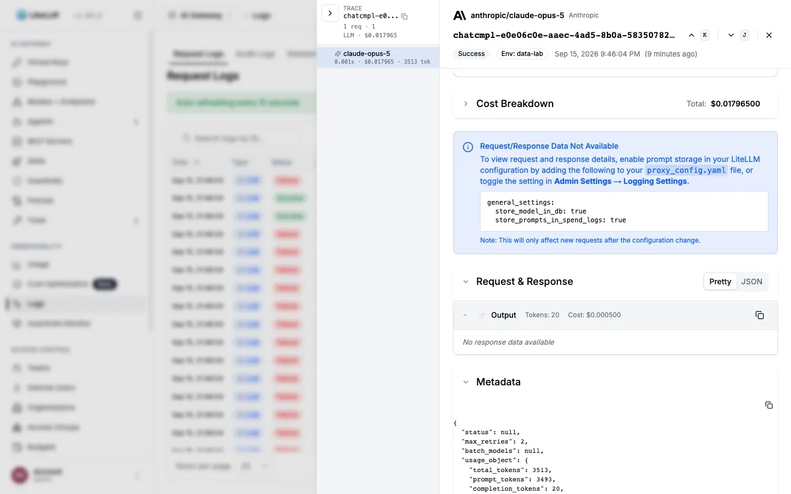Copy the trace ID chatcmpl-e0...
Image resolution: width=791 pixels, height=494 pixels.
(404, 16)
